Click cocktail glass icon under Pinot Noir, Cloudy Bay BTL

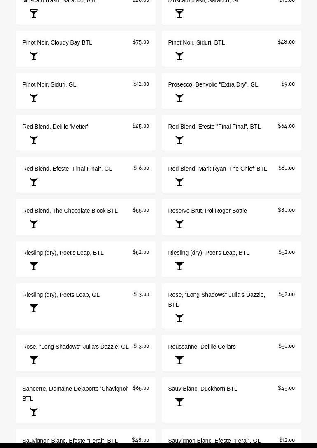point(34,56)
